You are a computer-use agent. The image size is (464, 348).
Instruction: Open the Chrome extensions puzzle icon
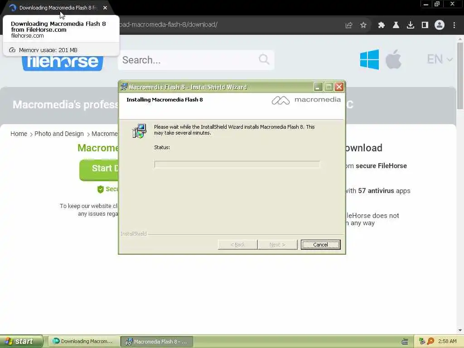[x=381, y=25]
